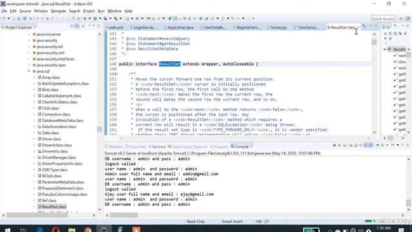412x232 pixels.
Task: Click the Run (green play) toolbar icon
Action: pyautogui.click(x=95, y=19)
